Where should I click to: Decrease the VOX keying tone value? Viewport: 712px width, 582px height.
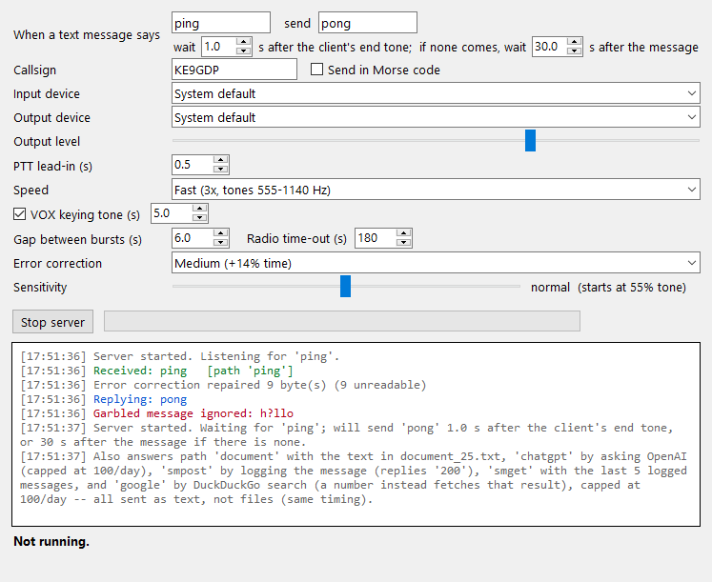click(199, 218)
